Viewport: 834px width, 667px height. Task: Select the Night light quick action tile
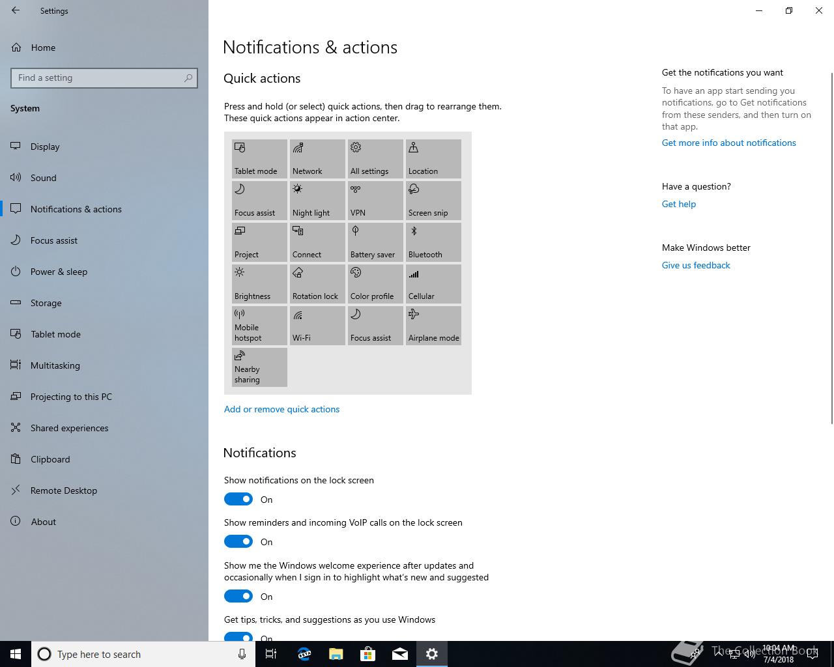click(317, 201)
